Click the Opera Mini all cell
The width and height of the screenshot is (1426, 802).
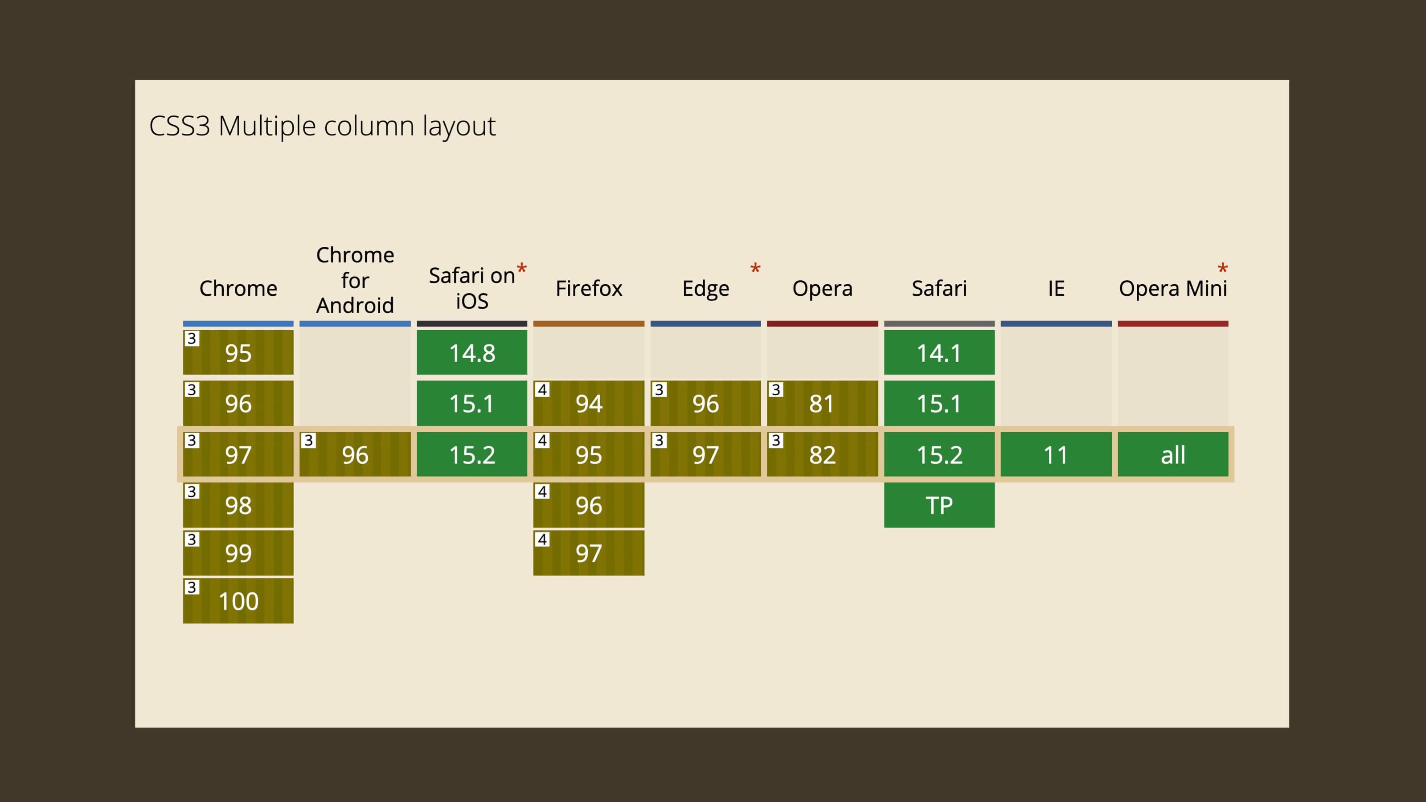pos(1172,454)
